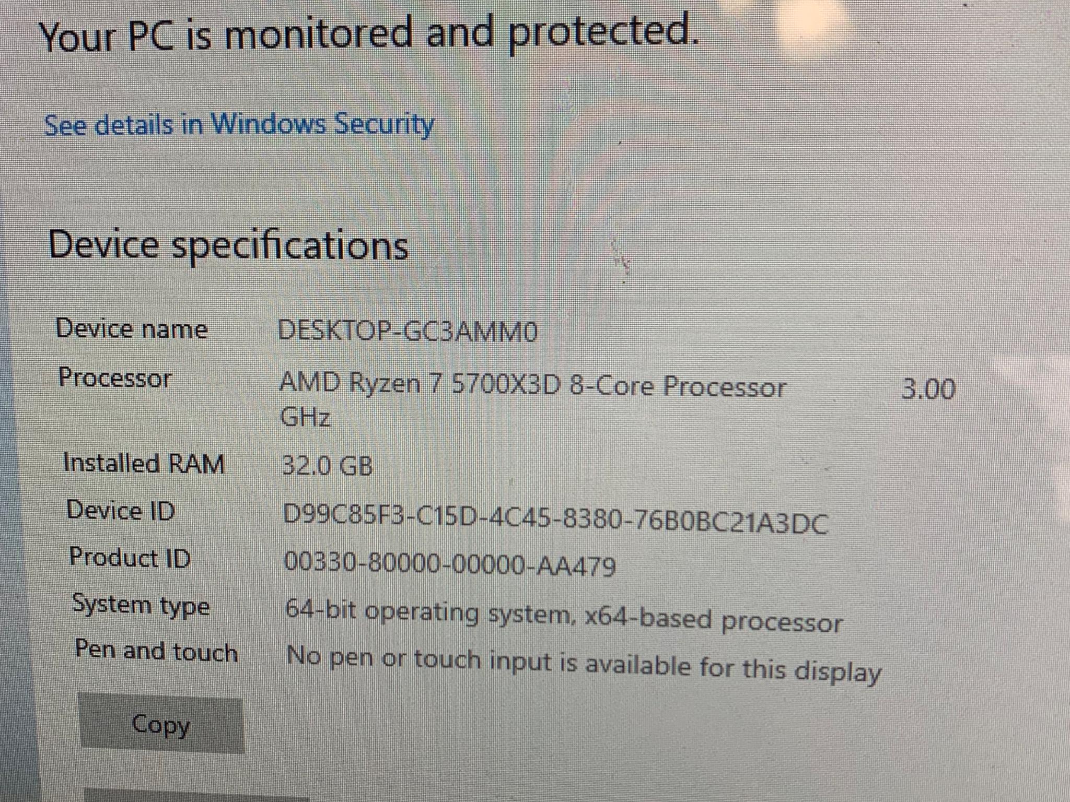Click the 3.00 processor speed value
Image resolution: width=1070 pixels, height=802 pixels.
pyautogui.click(x=928, y=389)
